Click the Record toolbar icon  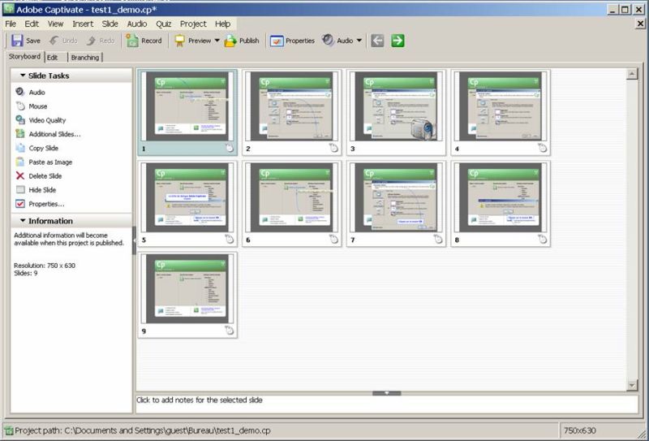point(132,41)
